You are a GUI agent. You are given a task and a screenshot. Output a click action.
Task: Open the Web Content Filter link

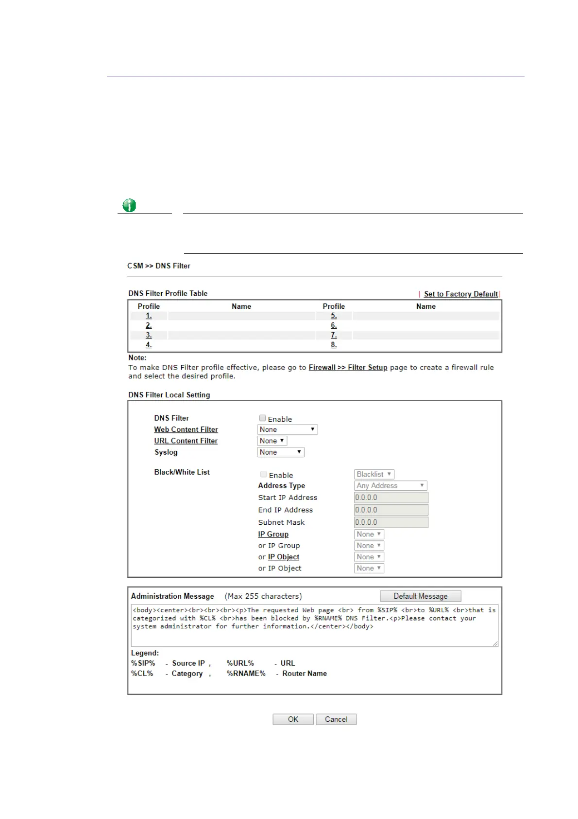click(186, 429)
